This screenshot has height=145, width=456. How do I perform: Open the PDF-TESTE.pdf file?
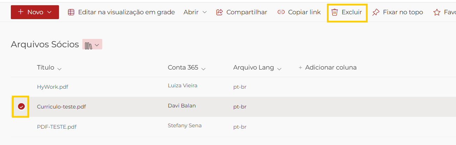pos(57,127)
